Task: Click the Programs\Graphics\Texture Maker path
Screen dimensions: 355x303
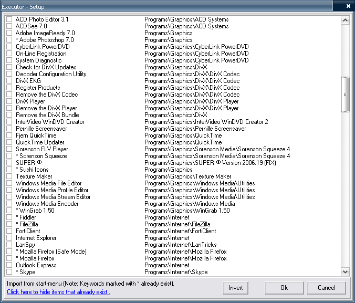Action: pyautogui.click(x=188, y=176)
